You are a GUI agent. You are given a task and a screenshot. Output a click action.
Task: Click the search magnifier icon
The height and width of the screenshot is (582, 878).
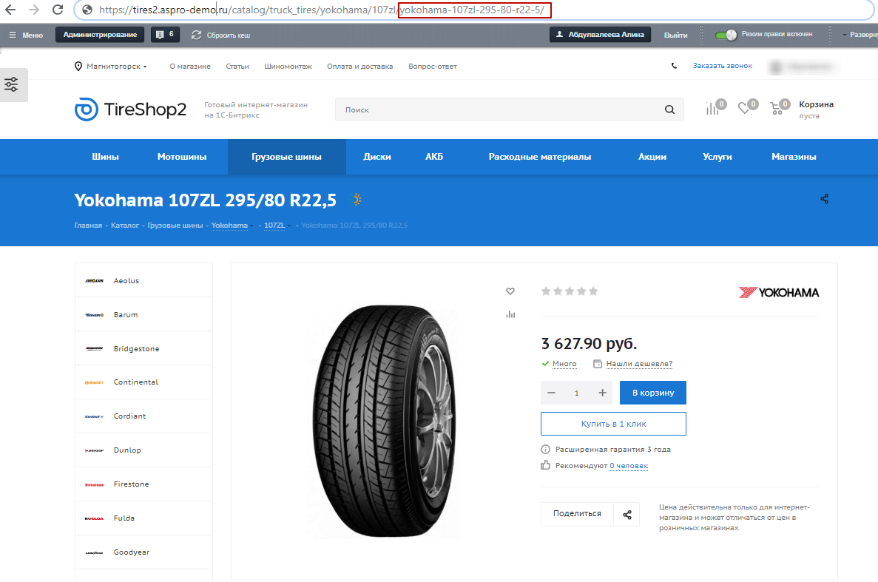click(669, 109)
